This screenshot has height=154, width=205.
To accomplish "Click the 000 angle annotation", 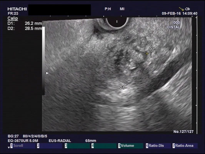I will [177, 23].
